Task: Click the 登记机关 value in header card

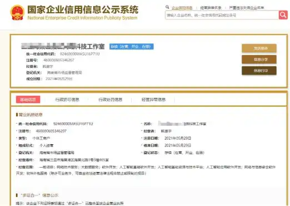Action: (x=64, y=72)
